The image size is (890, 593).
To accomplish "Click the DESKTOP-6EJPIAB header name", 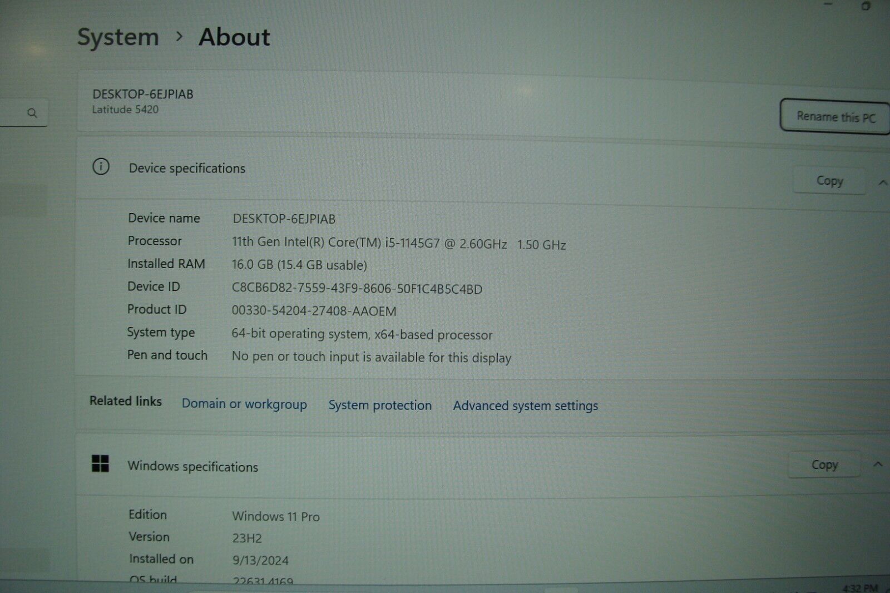I will coord(143,94).
